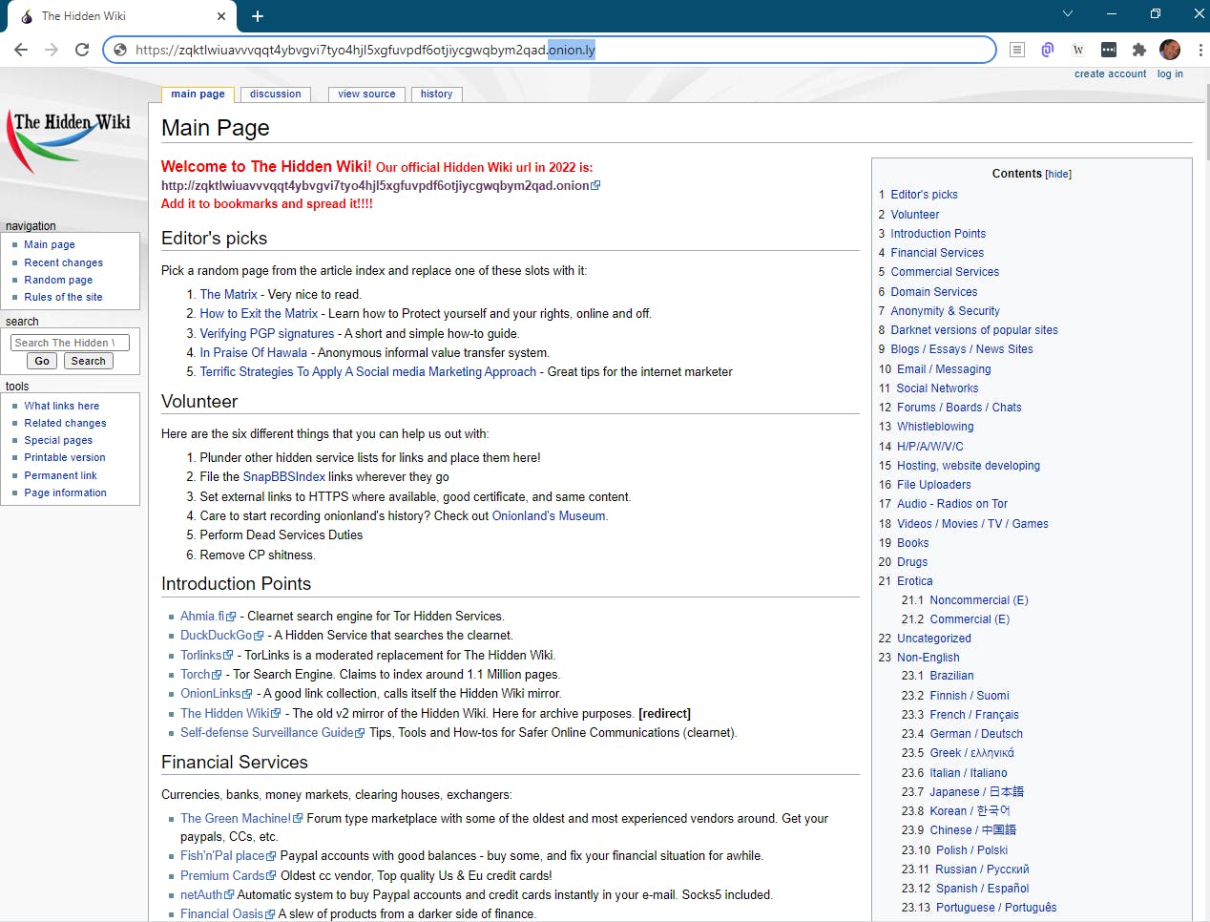The image size is (1210, 922).
Task: Open In Praise Of Hawala link
Action: [x=254, y=352]
